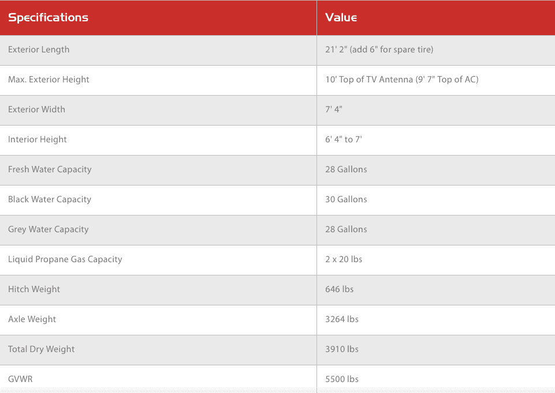Click the Value column header
This screenshot has height=393, width=555.
click(341, 17)
